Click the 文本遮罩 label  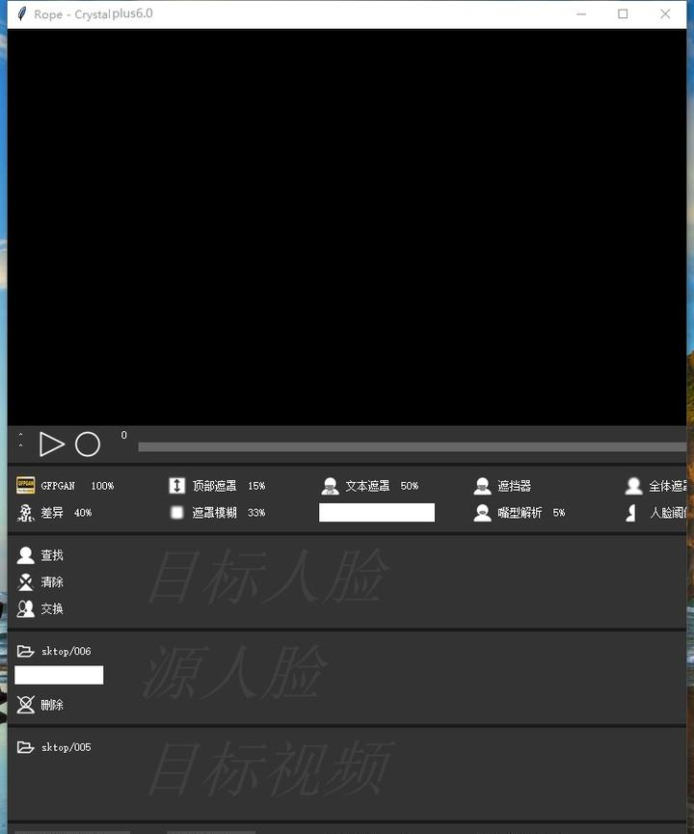tap(367, 486)
